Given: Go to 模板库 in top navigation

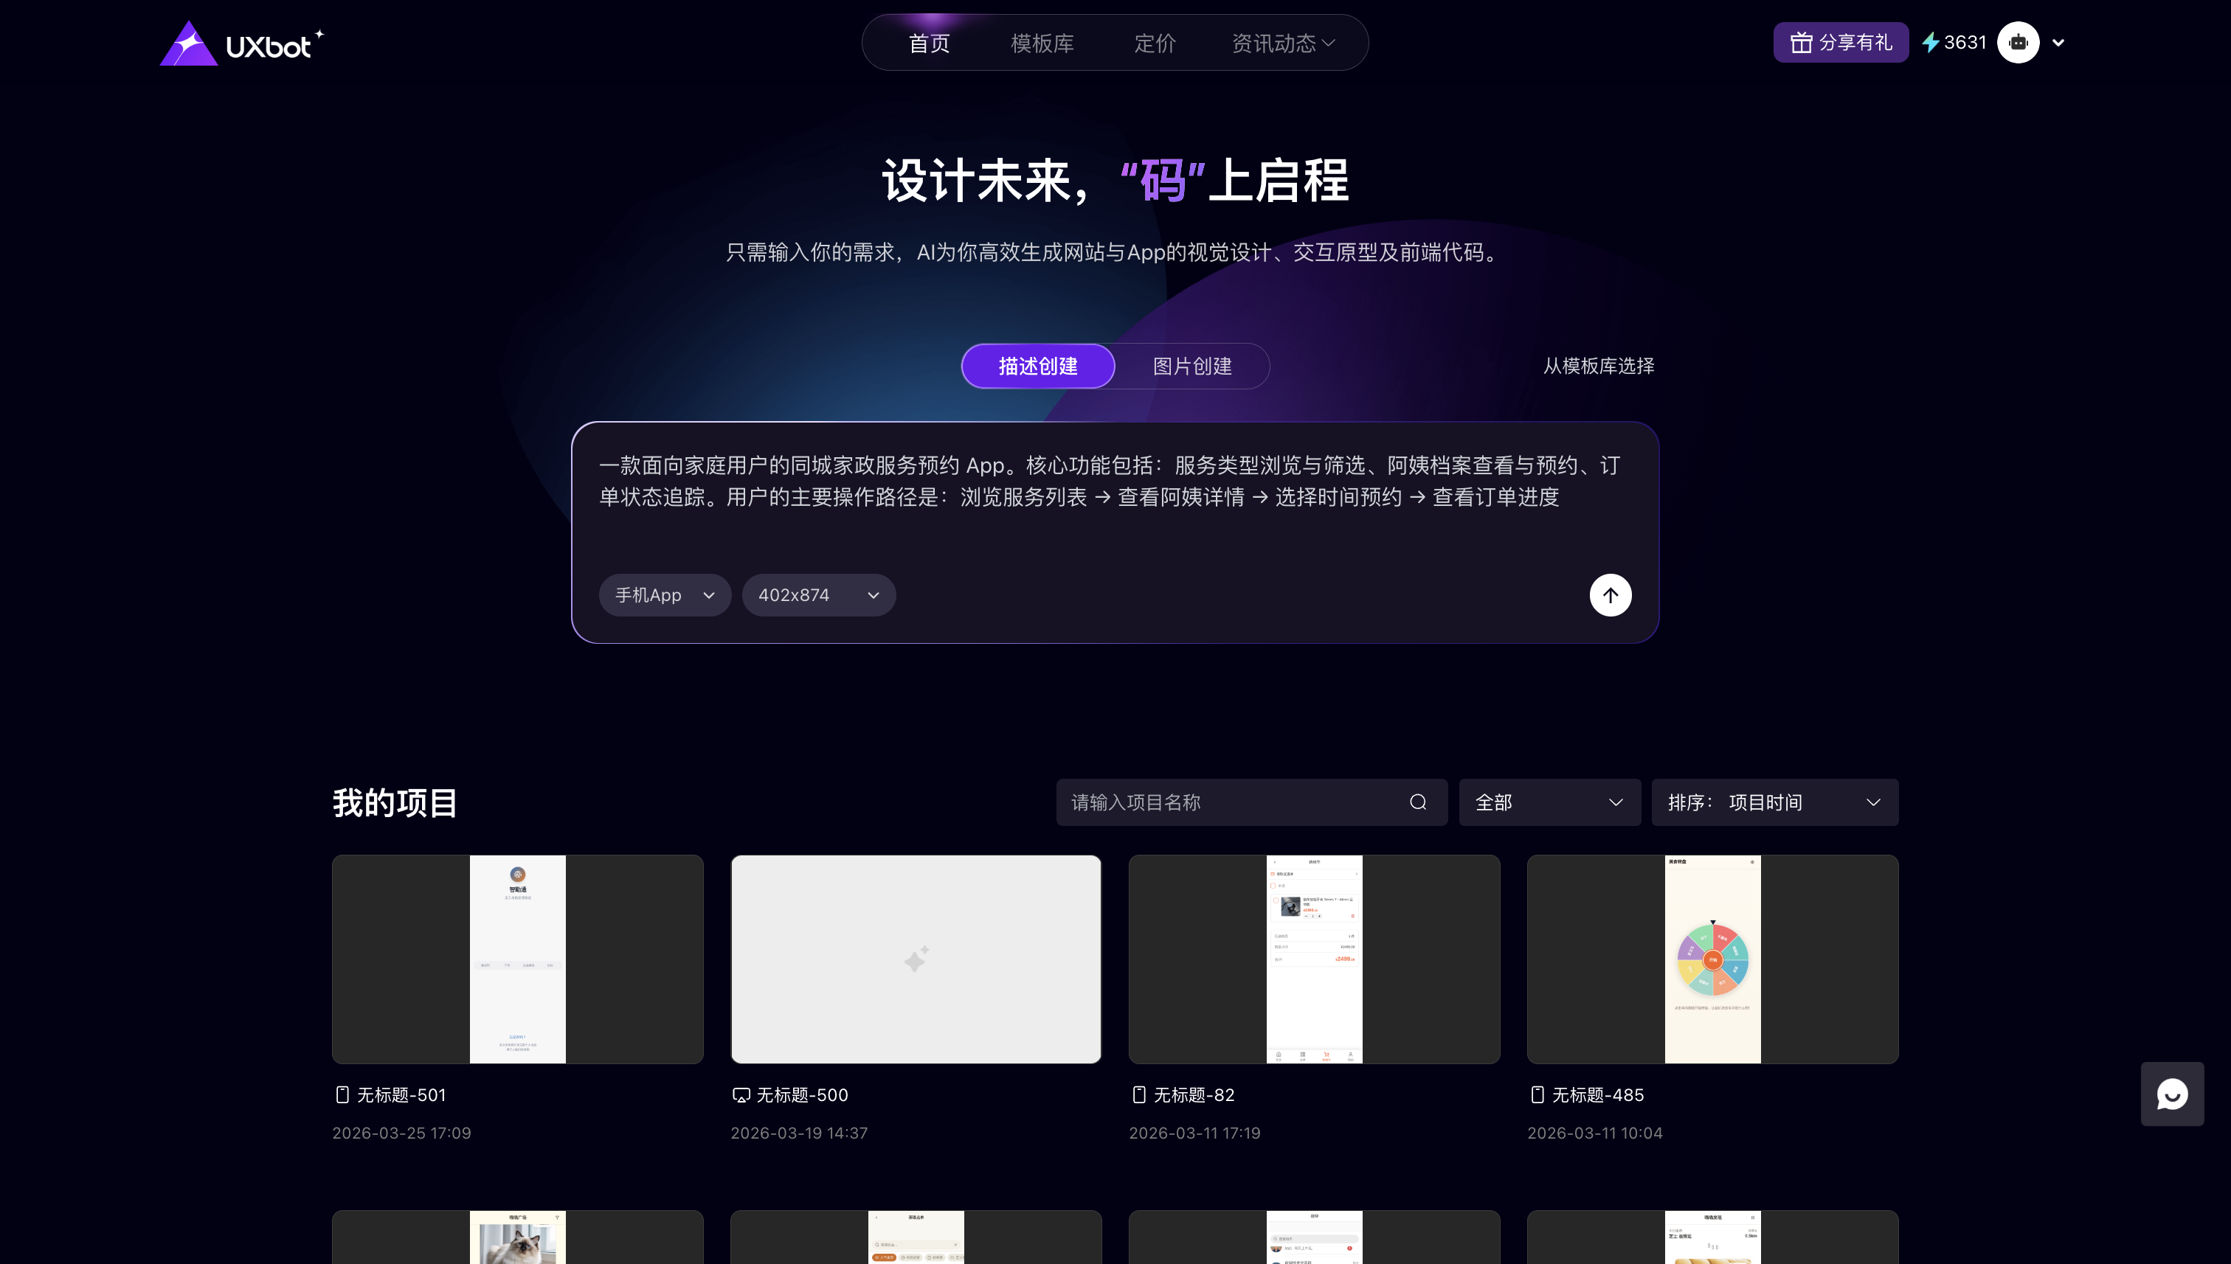Looking at the screenshot, I should coord(1041,44).
